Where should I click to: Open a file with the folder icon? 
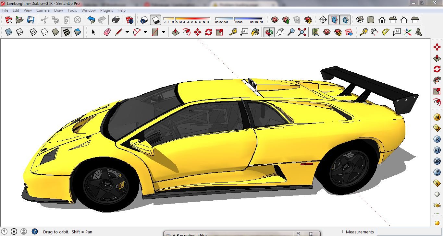coord(20,20)
